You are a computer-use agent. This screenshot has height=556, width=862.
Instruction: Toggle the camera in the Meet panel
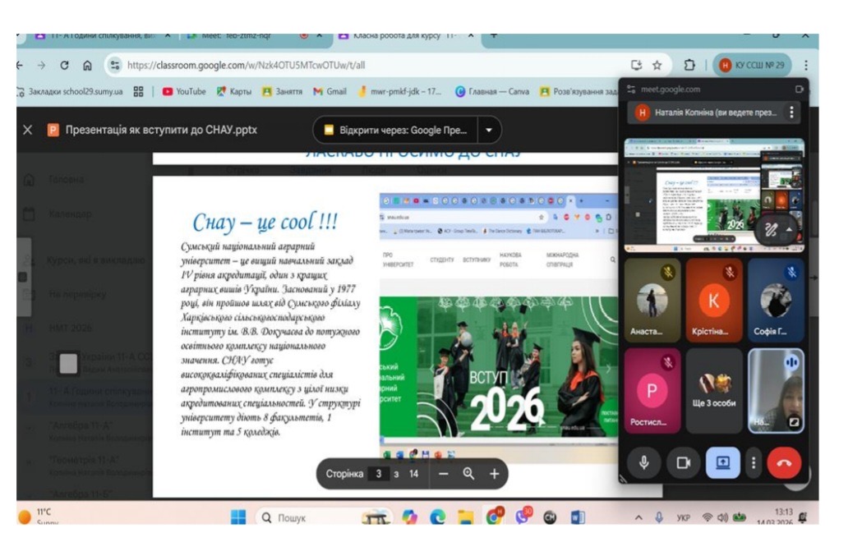682,462
